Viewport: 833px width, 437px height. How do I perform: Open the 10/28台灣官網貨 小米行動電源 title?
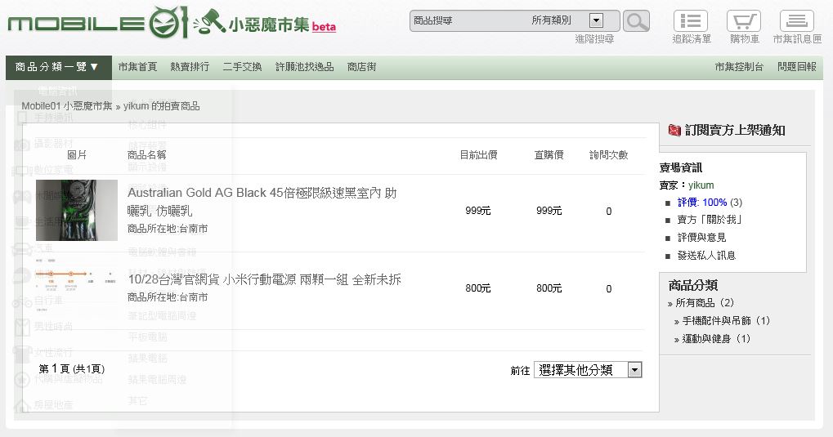tap(265, 280)
